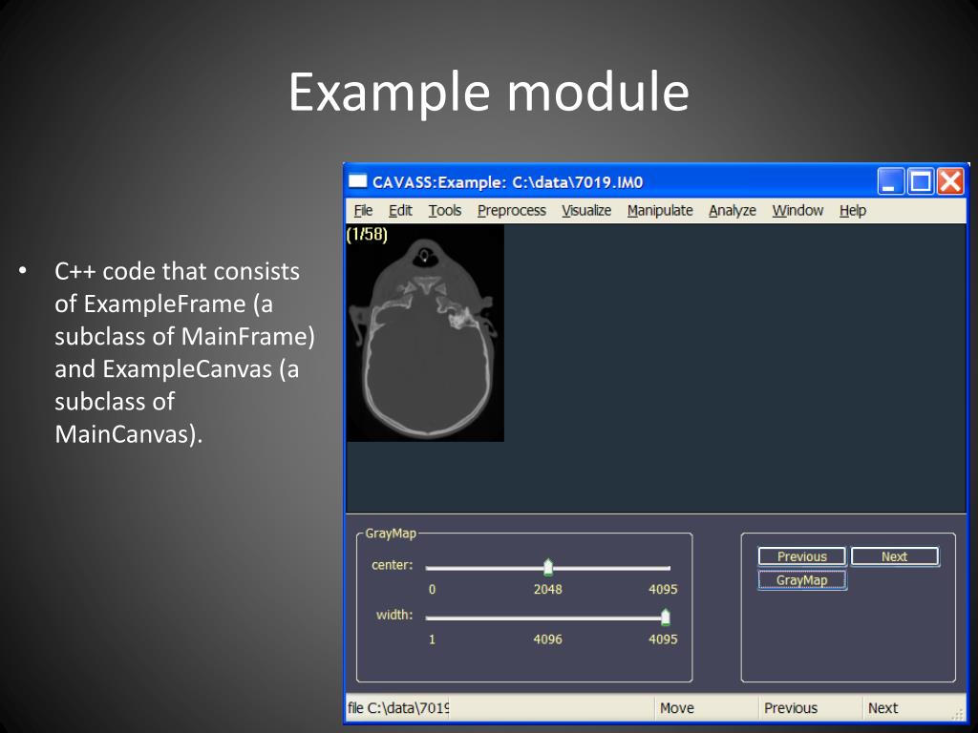Click the 'GrayMap' group box title
Screen dimensions: 978x733
pyautogui.click(x=391, y=533)
